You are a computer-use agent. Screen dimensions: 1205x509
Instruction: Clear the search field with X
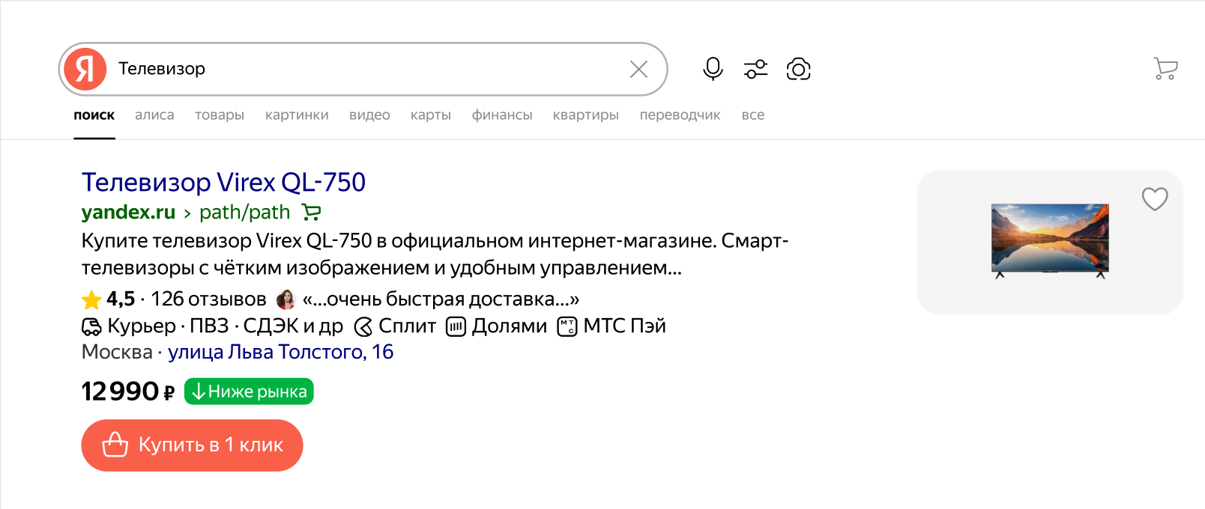pyautogui.click(x=638, y=69)
